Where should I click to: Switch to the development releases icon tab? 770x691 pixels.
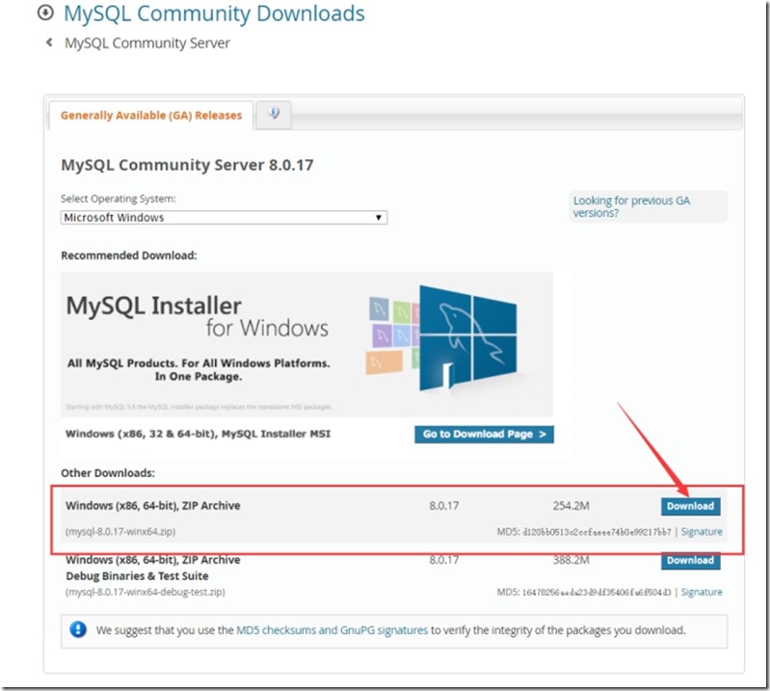(274, 115)
